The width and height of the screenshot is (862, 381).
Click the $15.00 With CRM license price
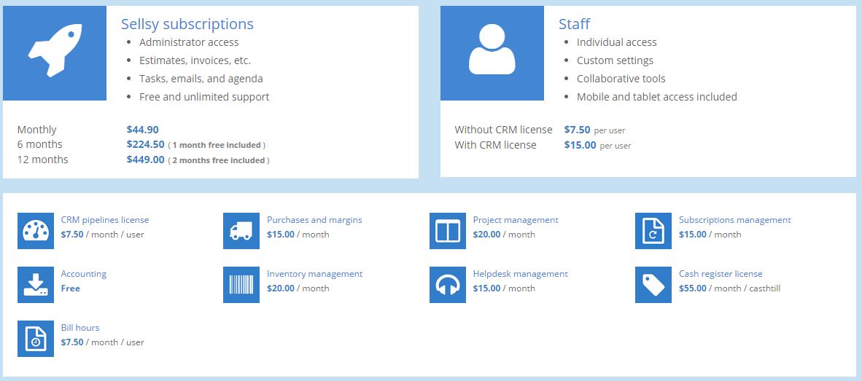point(580,145)
